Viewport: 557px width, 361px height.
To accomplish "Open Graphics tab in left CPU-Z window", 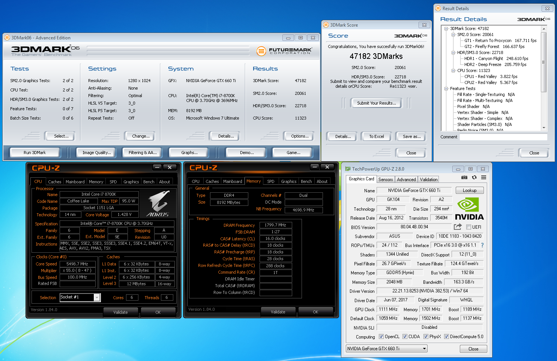I will [131, 182].
